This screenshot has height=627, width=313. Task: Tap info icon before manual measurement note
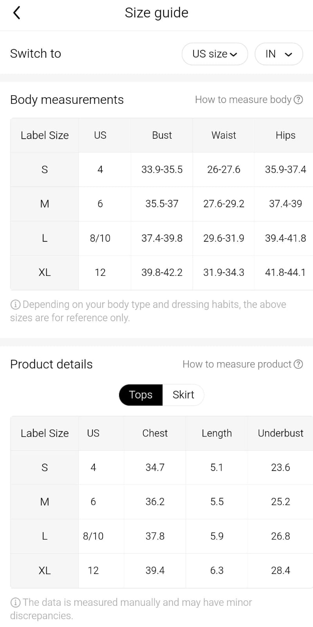coord(15,602)
